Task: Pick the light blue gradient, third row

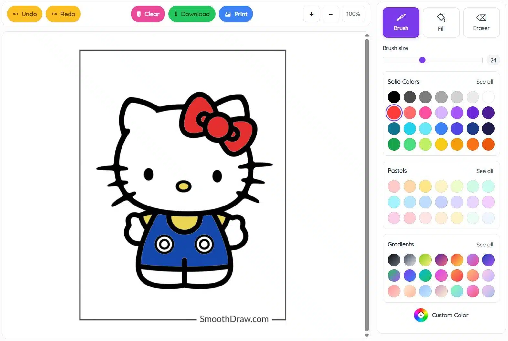Action: point(425,291)
